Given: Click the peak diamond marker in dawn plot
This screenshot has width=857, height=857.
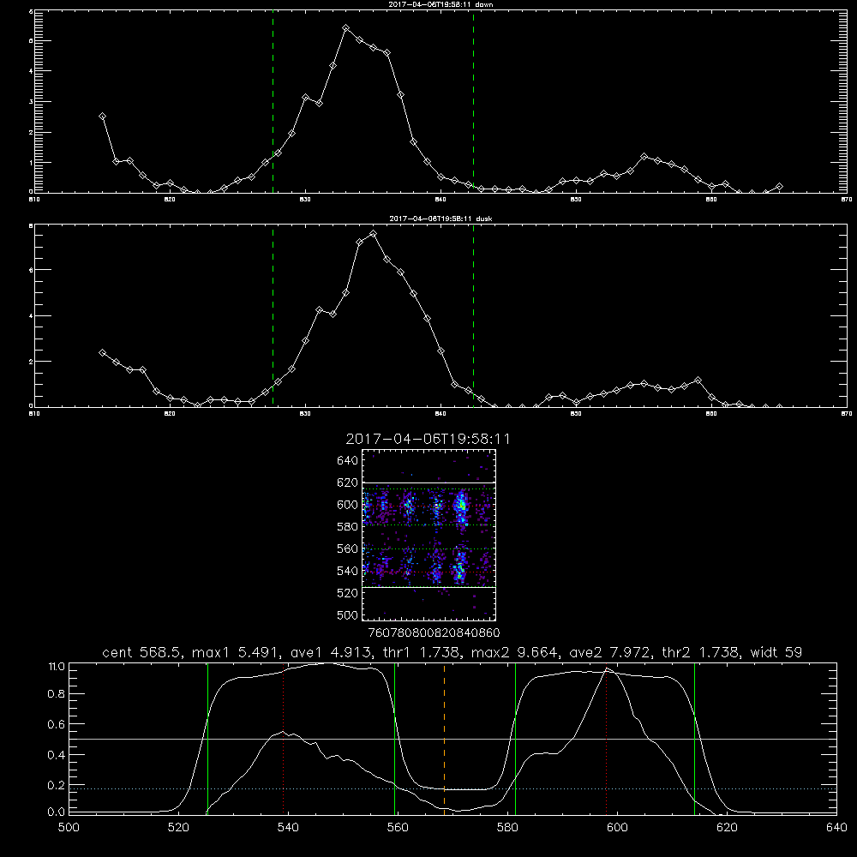Looking at the screenshot, I should [346, 27].
